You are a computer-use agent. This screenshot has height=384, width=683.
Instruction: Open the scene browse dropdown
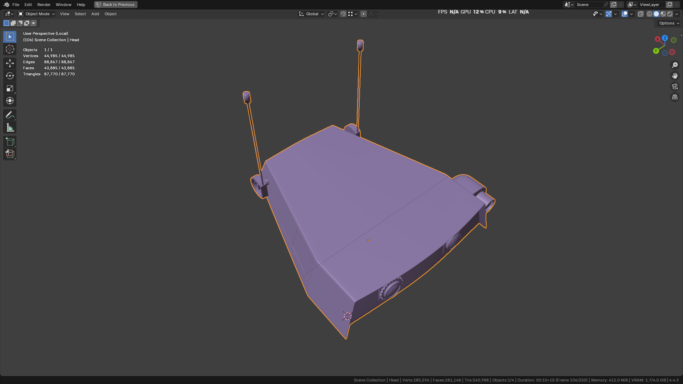click(569, 5)
